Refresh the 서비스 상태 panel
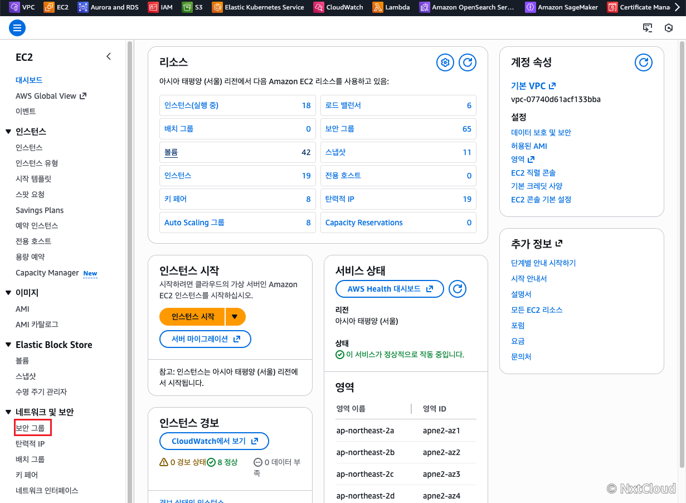The image size is (686, 503). click(x=458, y=289)
